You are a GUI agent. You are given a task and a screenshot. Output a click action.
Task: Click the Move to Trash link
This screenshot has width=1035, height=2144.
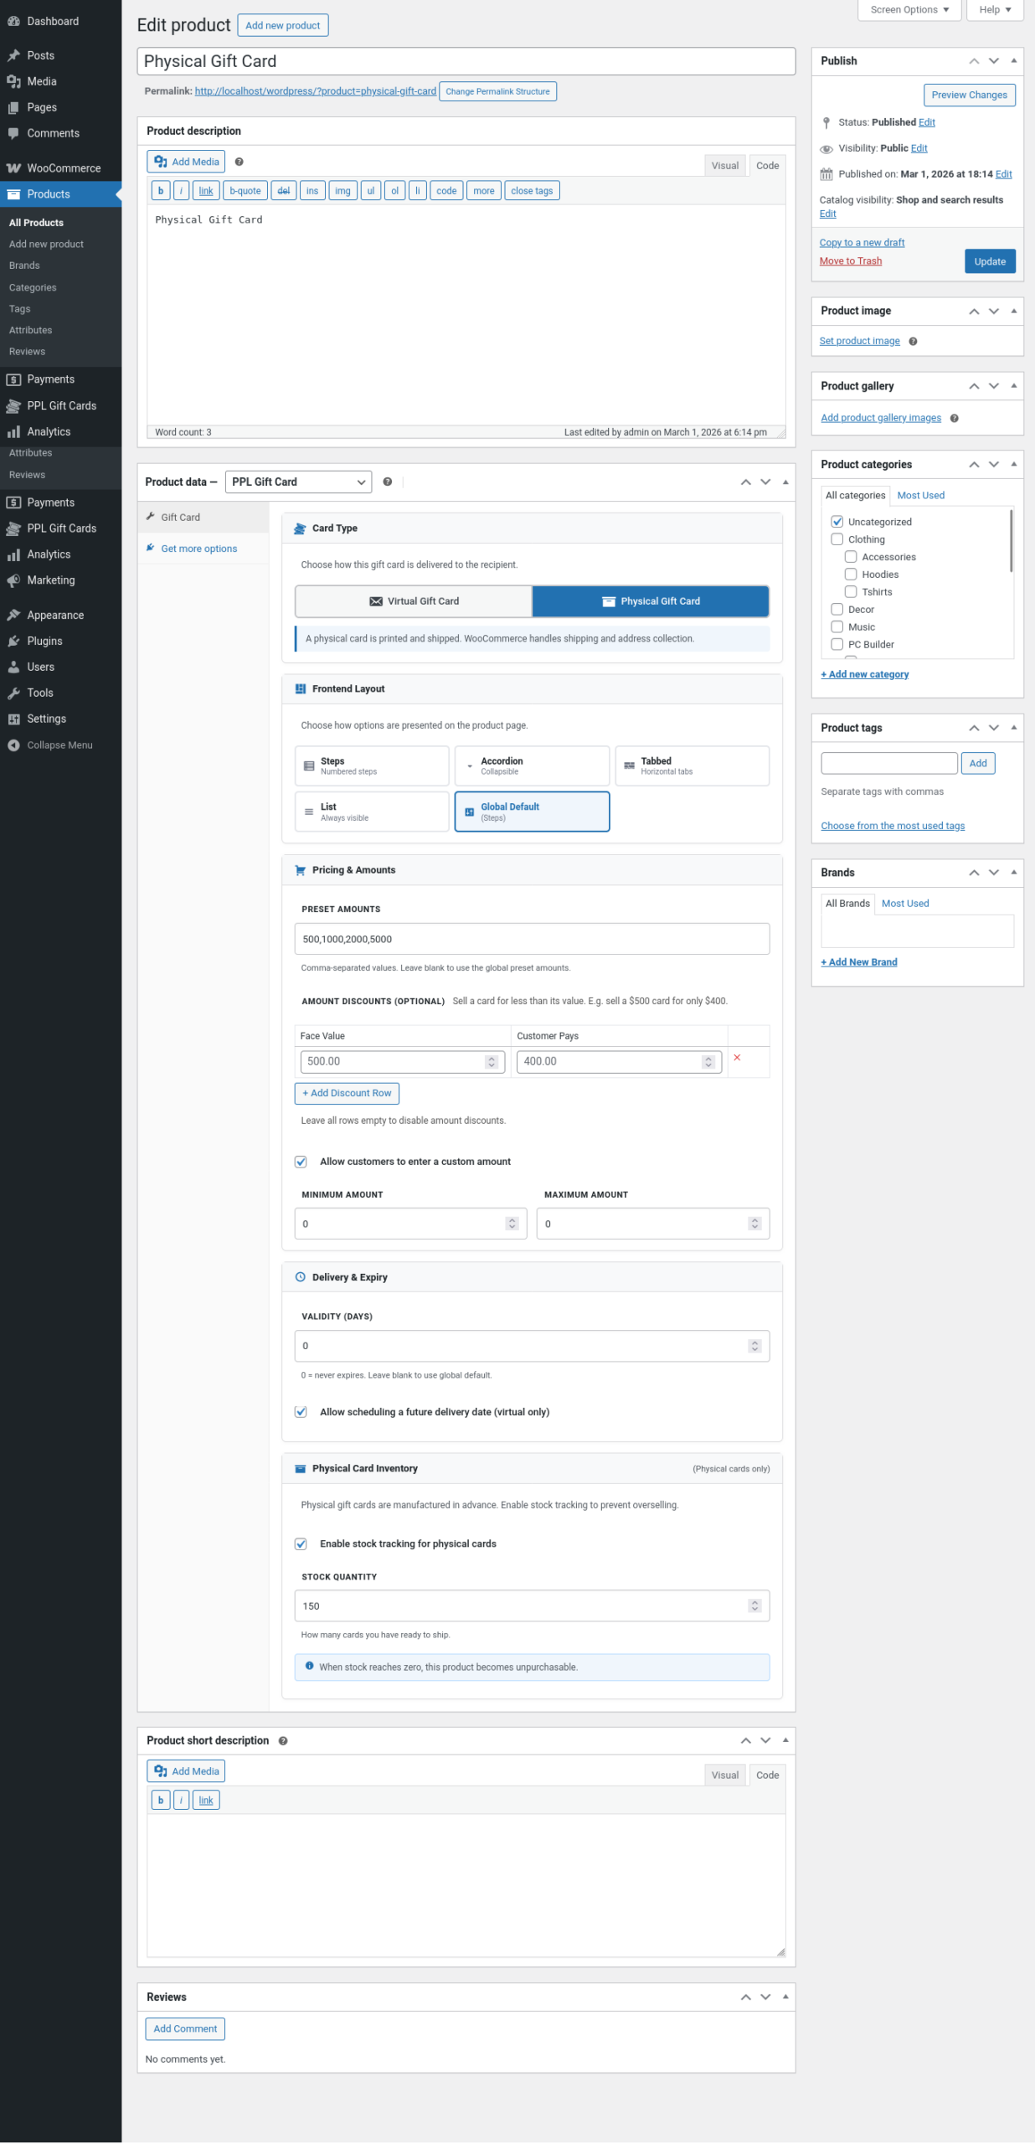pyautogui.click(x=850, y=261)
